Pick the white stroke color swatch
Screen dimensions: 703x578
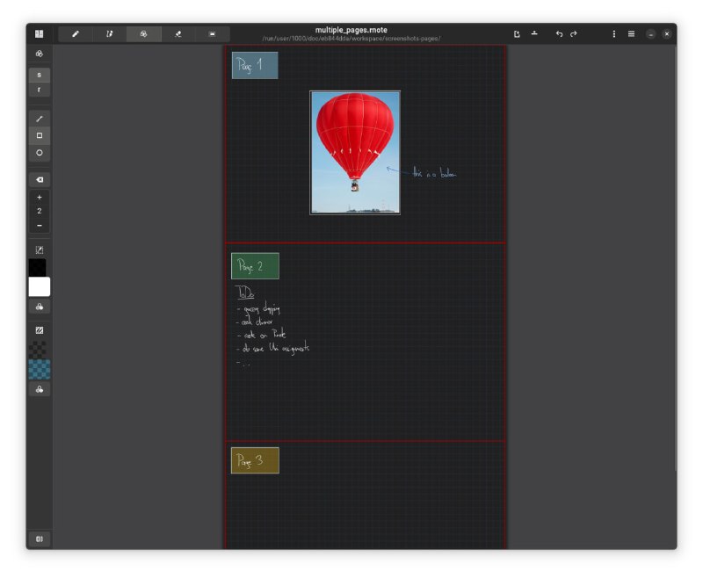click(x=40, y=286)
